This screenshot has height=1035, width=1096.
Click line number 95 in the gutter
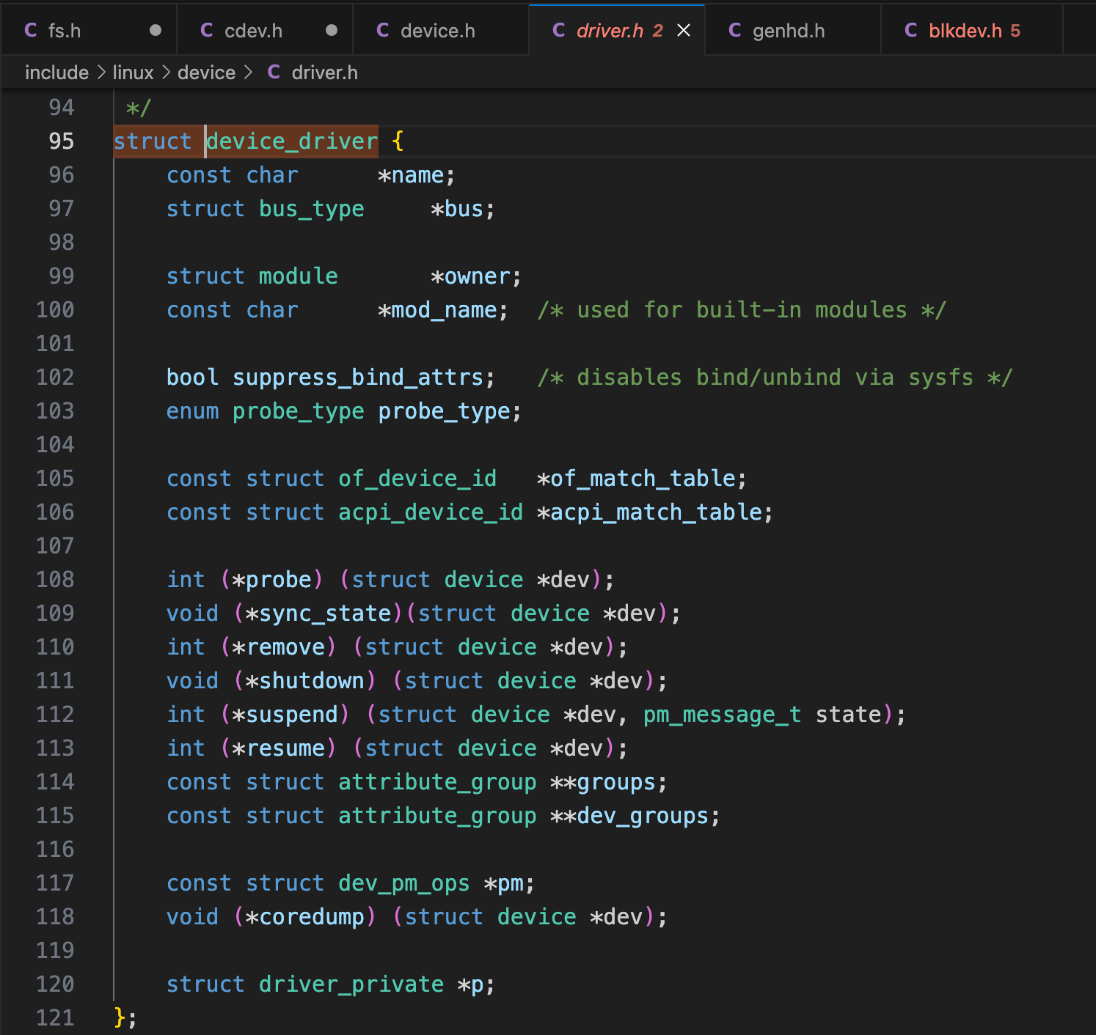(x=62, y=141)
